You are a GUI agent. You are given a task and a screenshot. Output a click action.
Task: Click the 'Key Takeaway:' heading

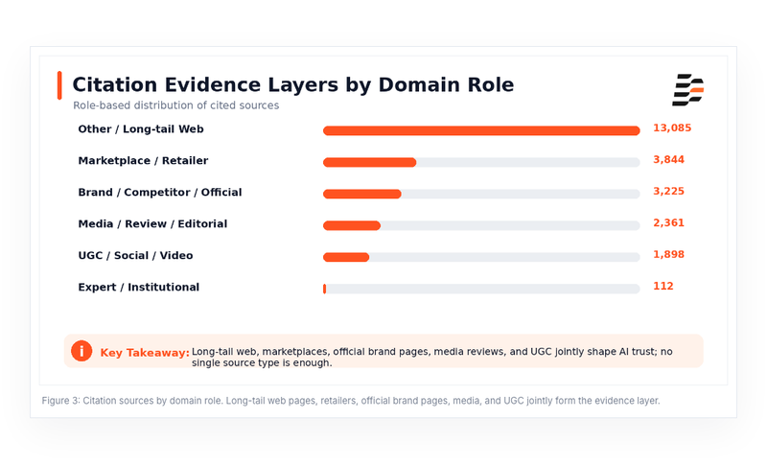tap(145, 353)
